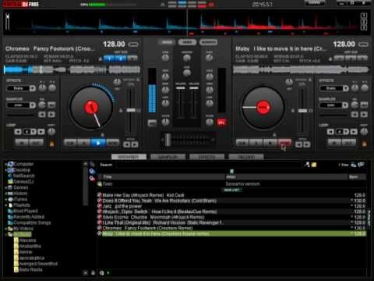Screen dimensions: 374x281
Task: Click left deck loop decrease arrow
Action: [x=18, y=132]
